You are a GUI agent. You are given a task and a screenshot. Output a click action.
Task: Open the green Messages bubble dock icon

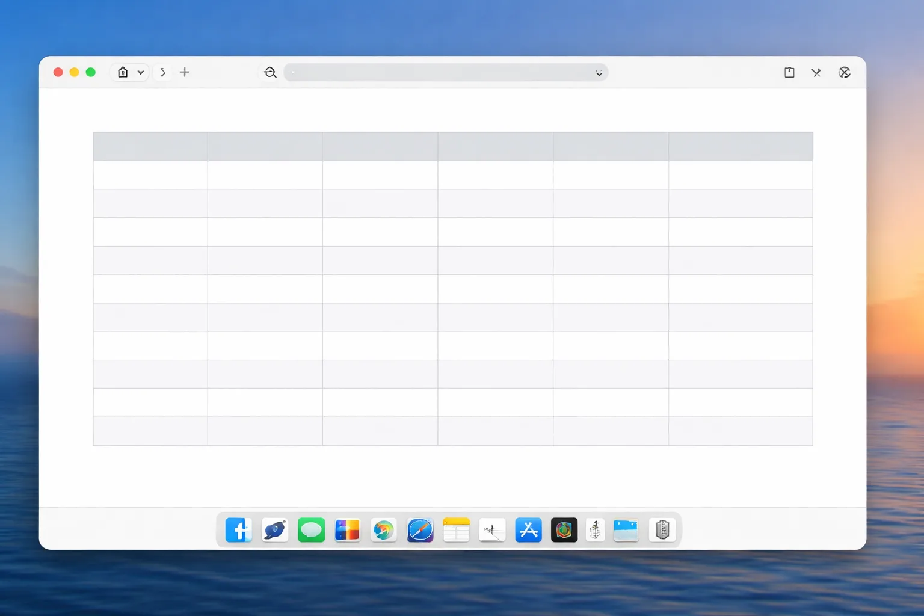[311, 530]
